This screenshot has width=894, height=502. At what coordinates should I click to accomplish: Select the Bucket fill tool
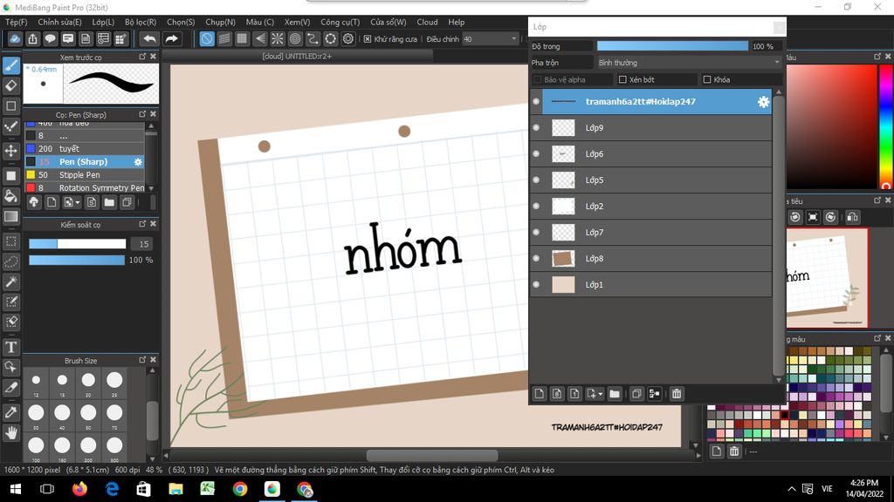tap(11, 196)
